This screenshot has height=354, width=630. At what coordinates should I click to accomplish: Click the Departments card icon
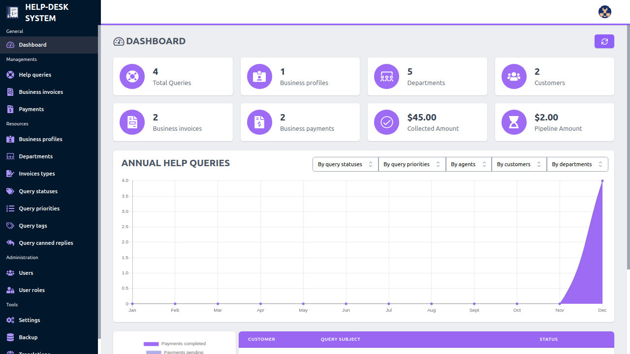tap(386, 77)
